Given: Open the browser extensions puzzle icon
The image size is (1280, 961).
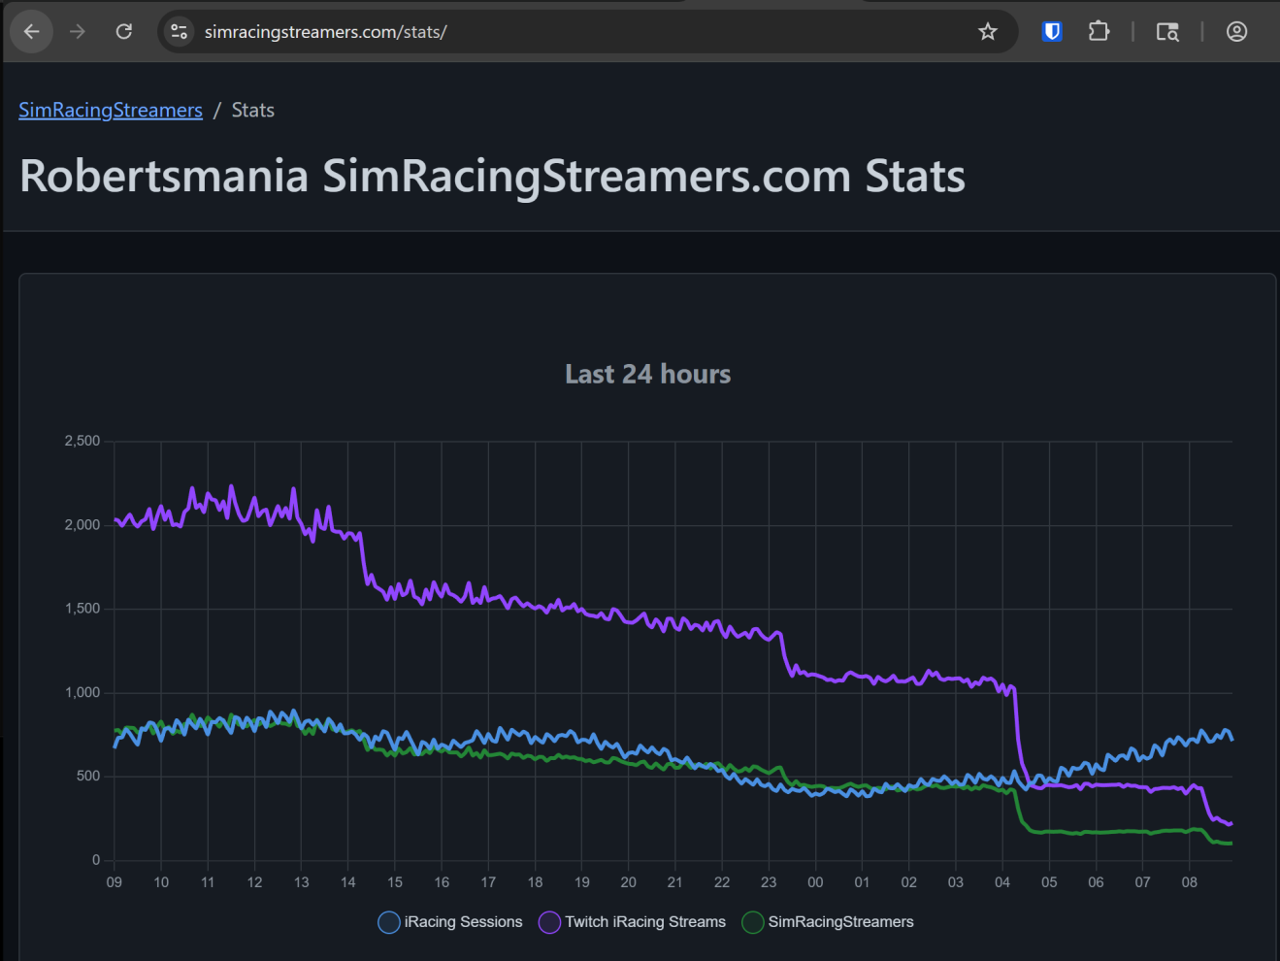Looking at the screenshot, I should click(x=1099, y=31).
